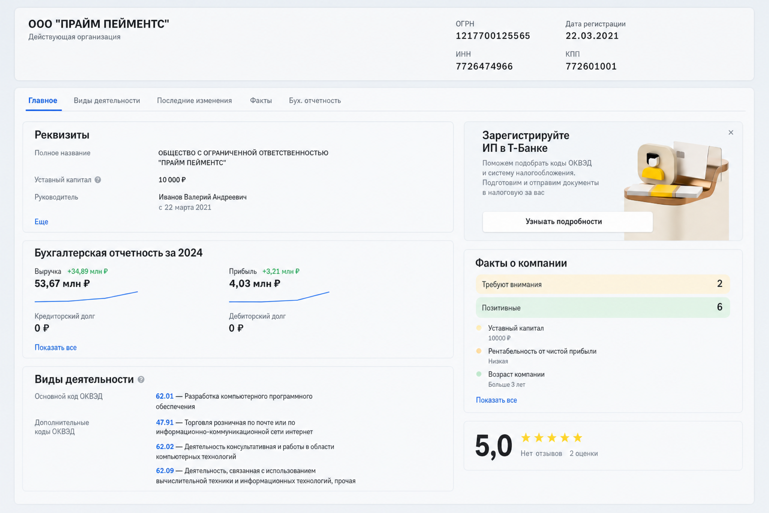The width and height of the screenshot is (769, 513).
Task: Open OKVED code 62.01 link
Action: pos(165,396)
